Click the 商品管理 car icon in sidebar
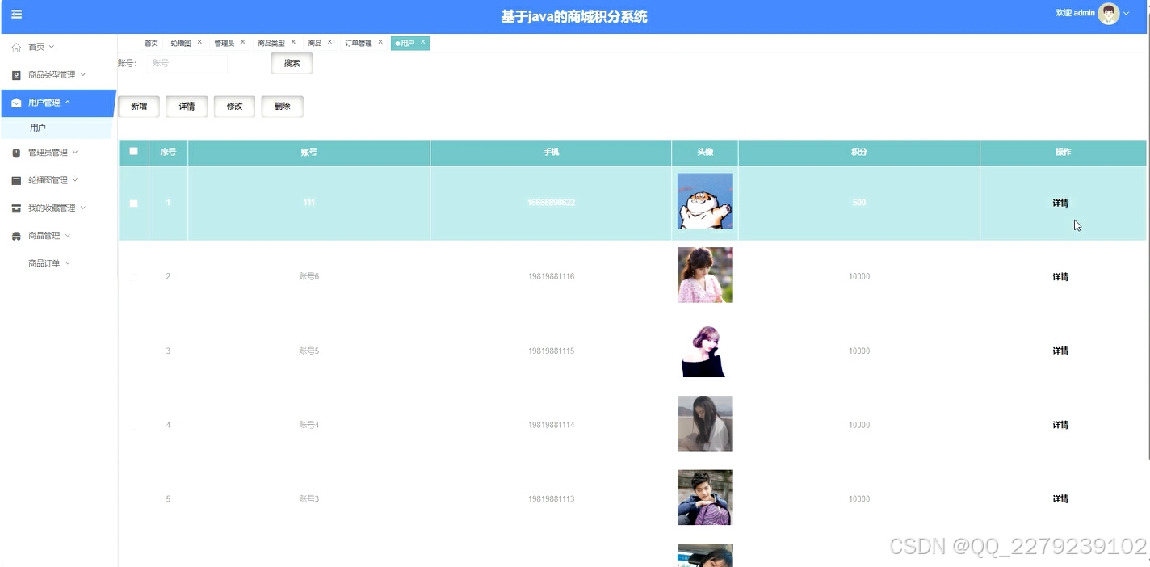The width and height of the screenshot is (1150, 567). coord(17,235)
